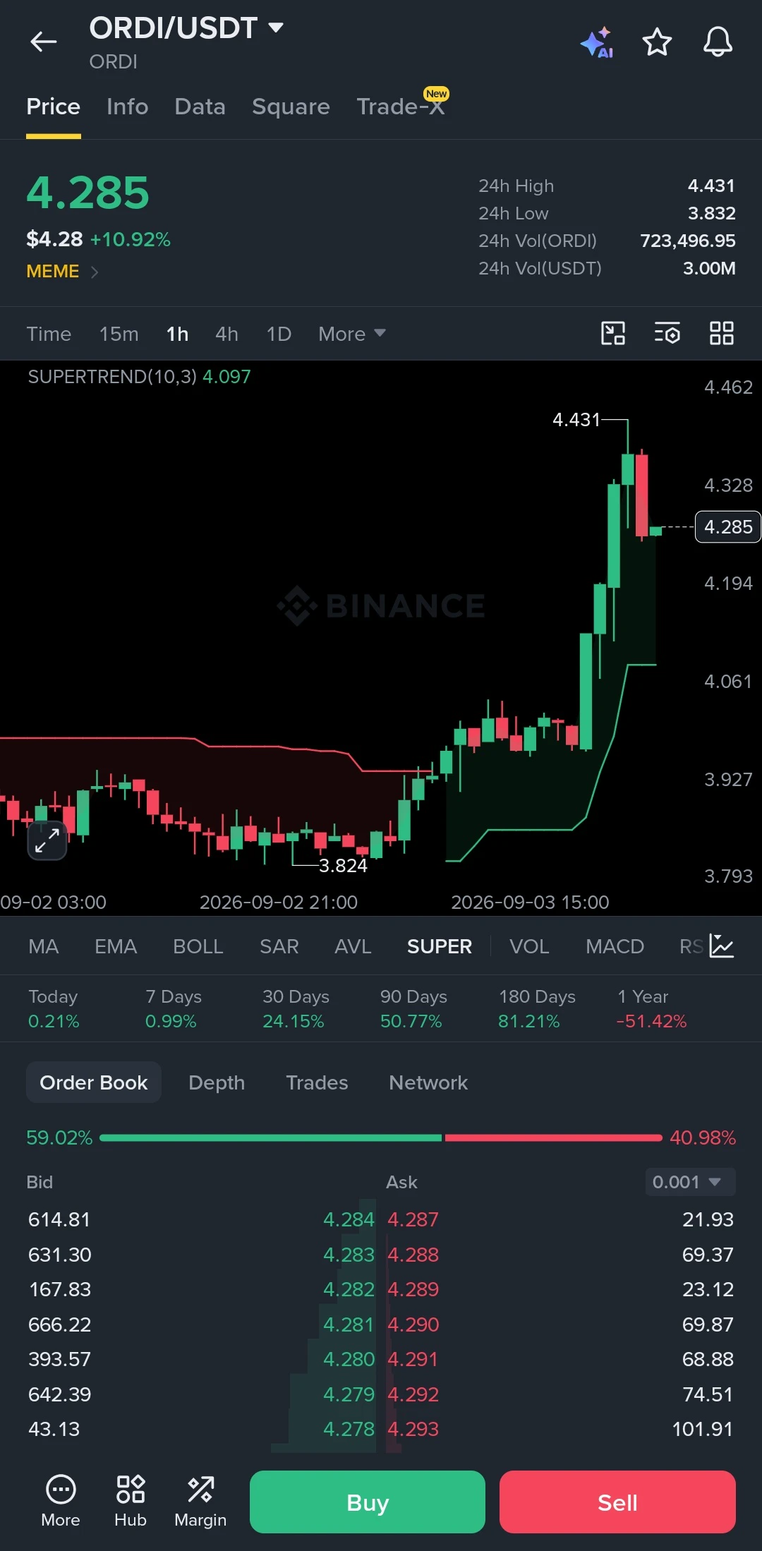This screenshot has height=1551, width=762.
Task: Tap the 4.285 last price
Action: [87, 193]
